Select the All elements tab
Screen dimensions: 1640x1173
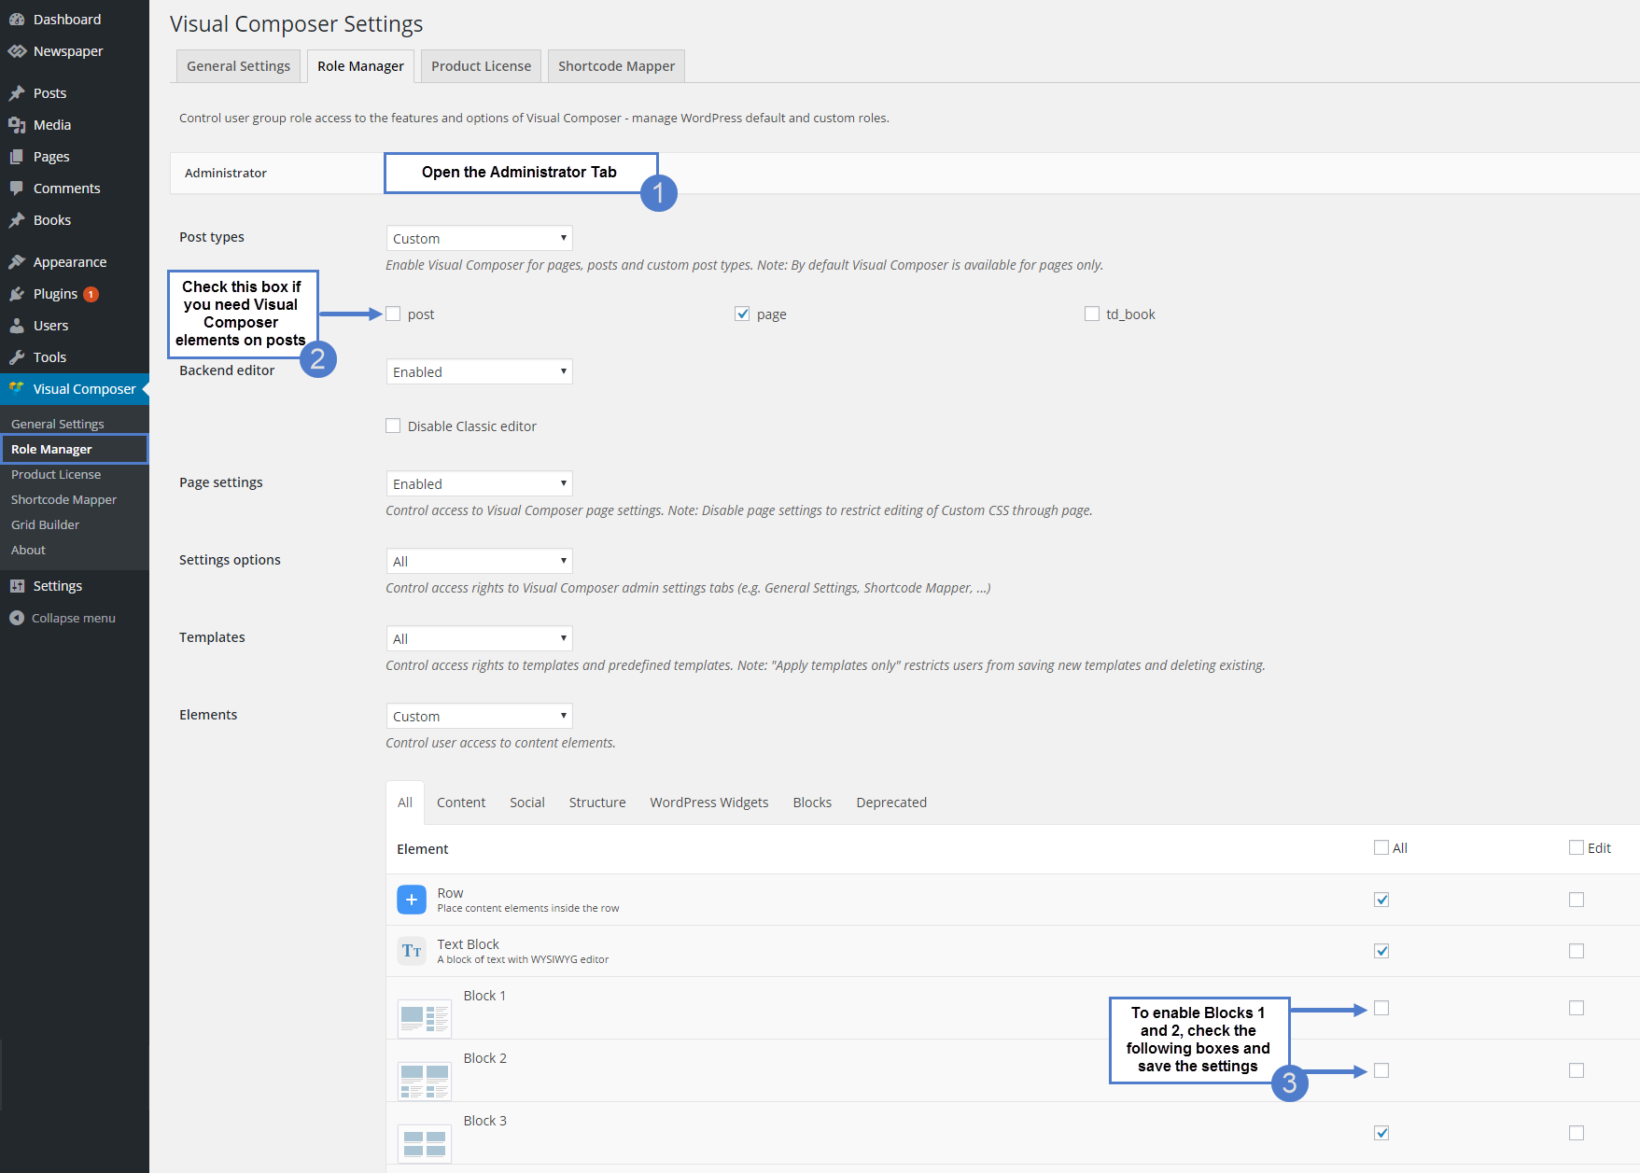click(405, 803)
